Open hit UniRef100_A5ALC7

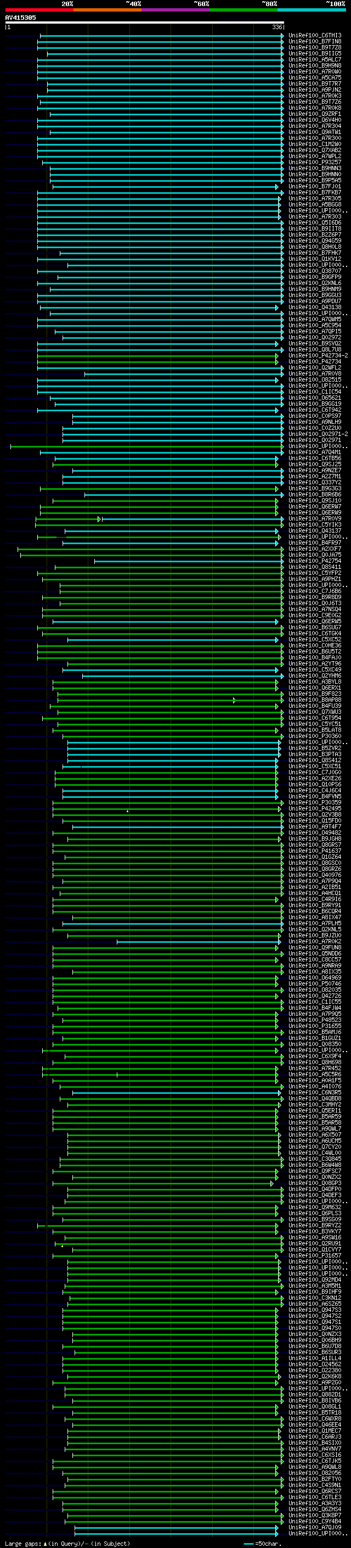point(315,59)
